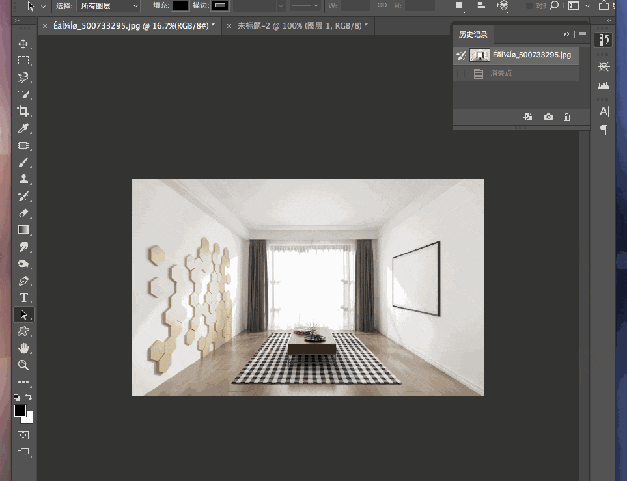Image resolution: width=627 pixels, height=481 pixels.
Task: Close the 500733295.jpg document tab
Action: pos(45,26)
